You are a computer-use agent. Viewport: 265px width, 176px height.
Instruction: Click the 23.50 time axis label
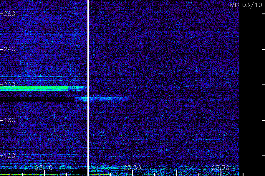click(x=221, y=168)
